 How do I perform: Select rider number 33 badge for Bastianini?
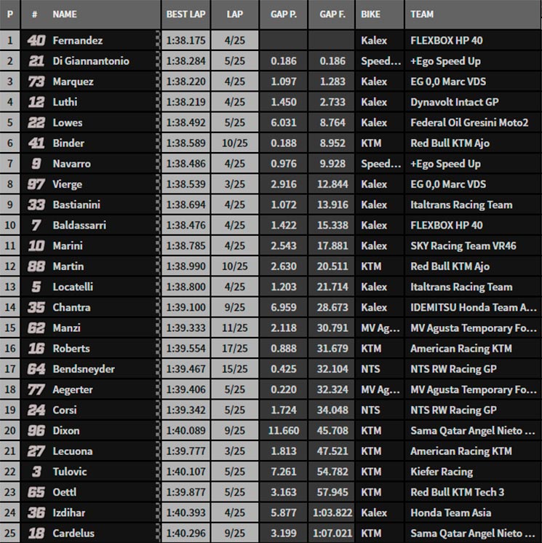pyautogui.click(x=36, y=205)
